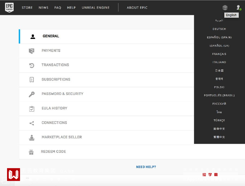Switch to Password & Security tab
Image resolution: width=245 pixels, height=186 pixels.
(x=106, y=94)
